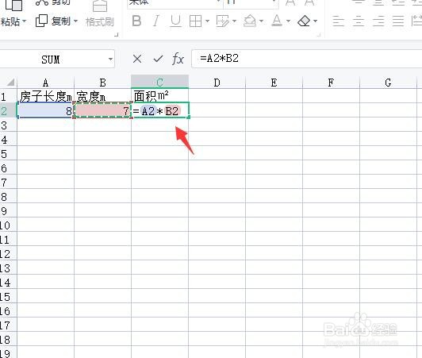This screenshot has height=358, width=422.
Task: Click formula bar containing =A2*B2
Action: tap(306, 59)
